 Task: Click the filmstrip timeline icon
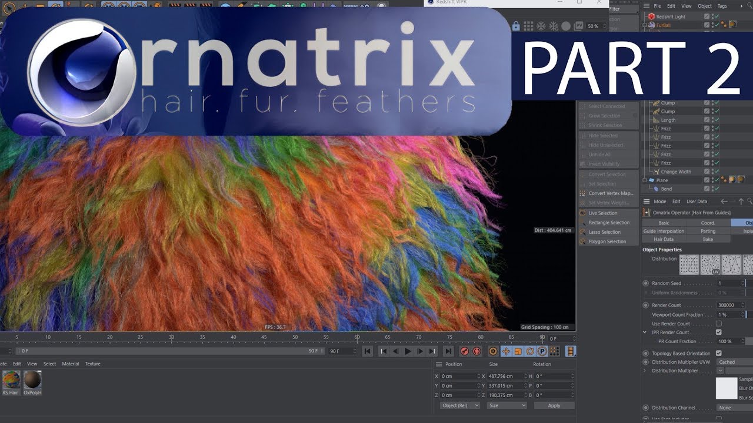571,351
